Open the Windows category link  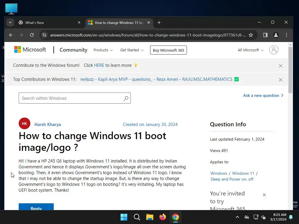pos(219,173)
